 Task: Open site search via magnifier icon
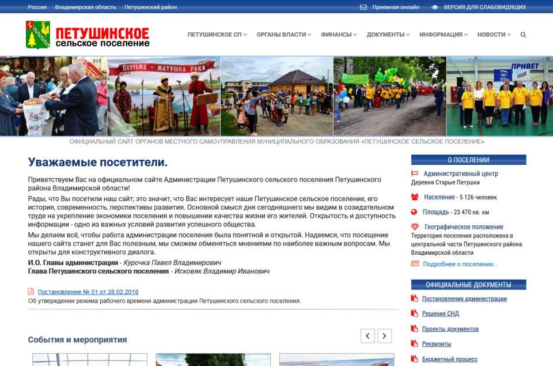(523, 35)
